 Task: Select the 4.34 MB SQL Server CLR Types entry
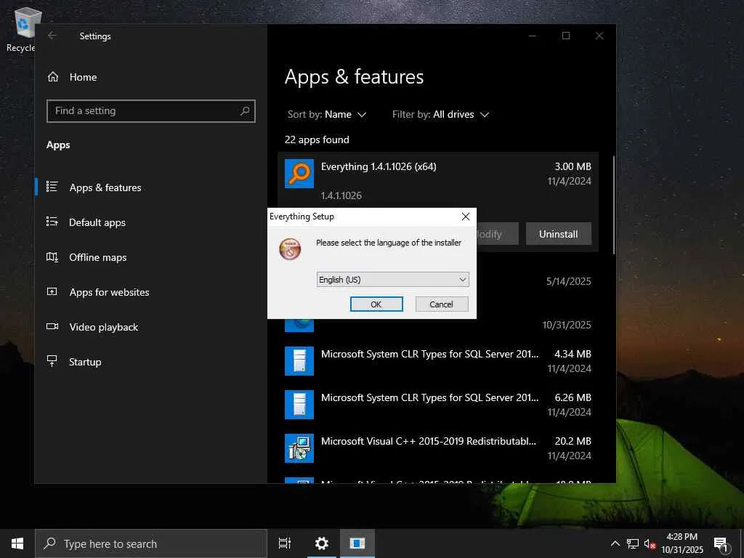pos(438,361)
